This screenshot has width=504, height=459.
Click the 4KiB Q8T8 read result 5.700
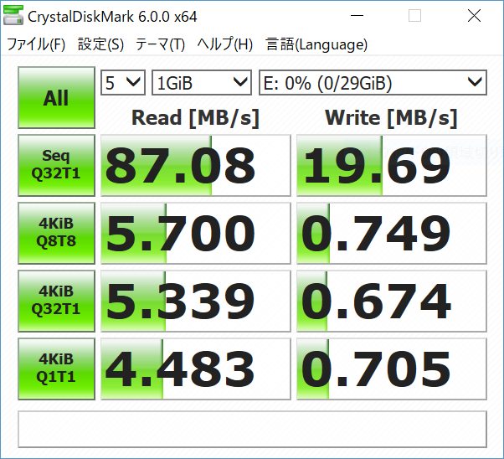195,233
